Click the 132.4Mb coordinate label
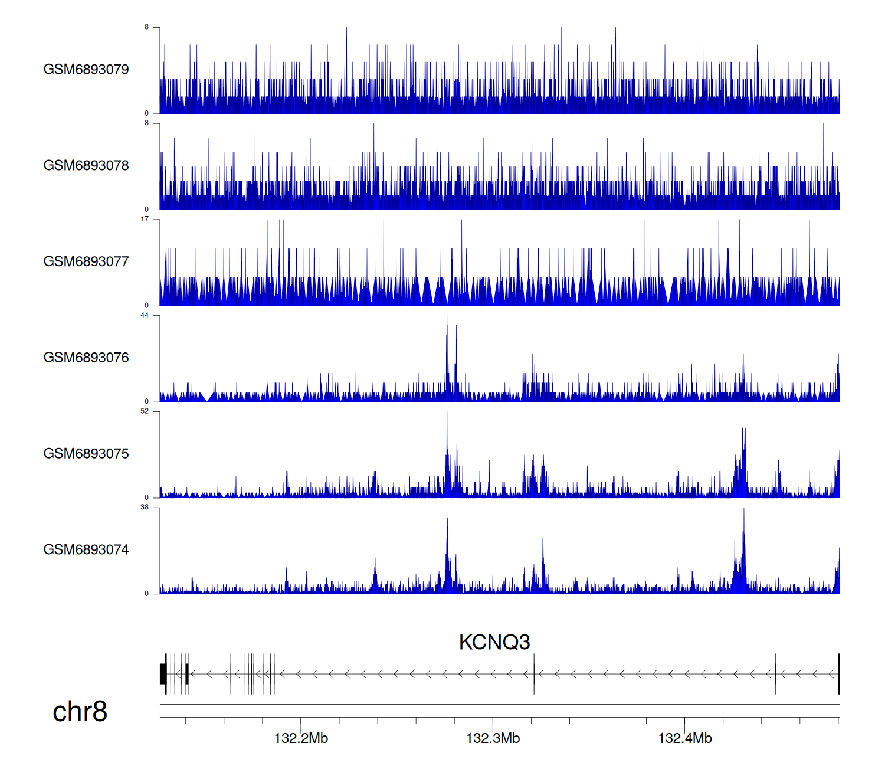 (x=684, y=738)
